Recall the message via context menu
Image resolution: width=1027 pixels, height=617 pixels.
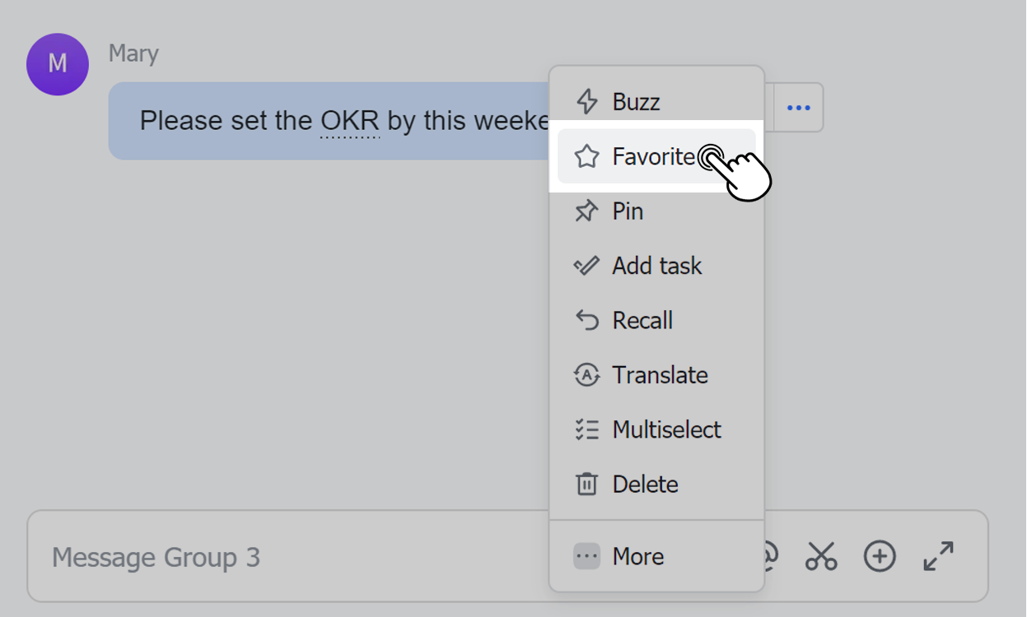[642, 320]
